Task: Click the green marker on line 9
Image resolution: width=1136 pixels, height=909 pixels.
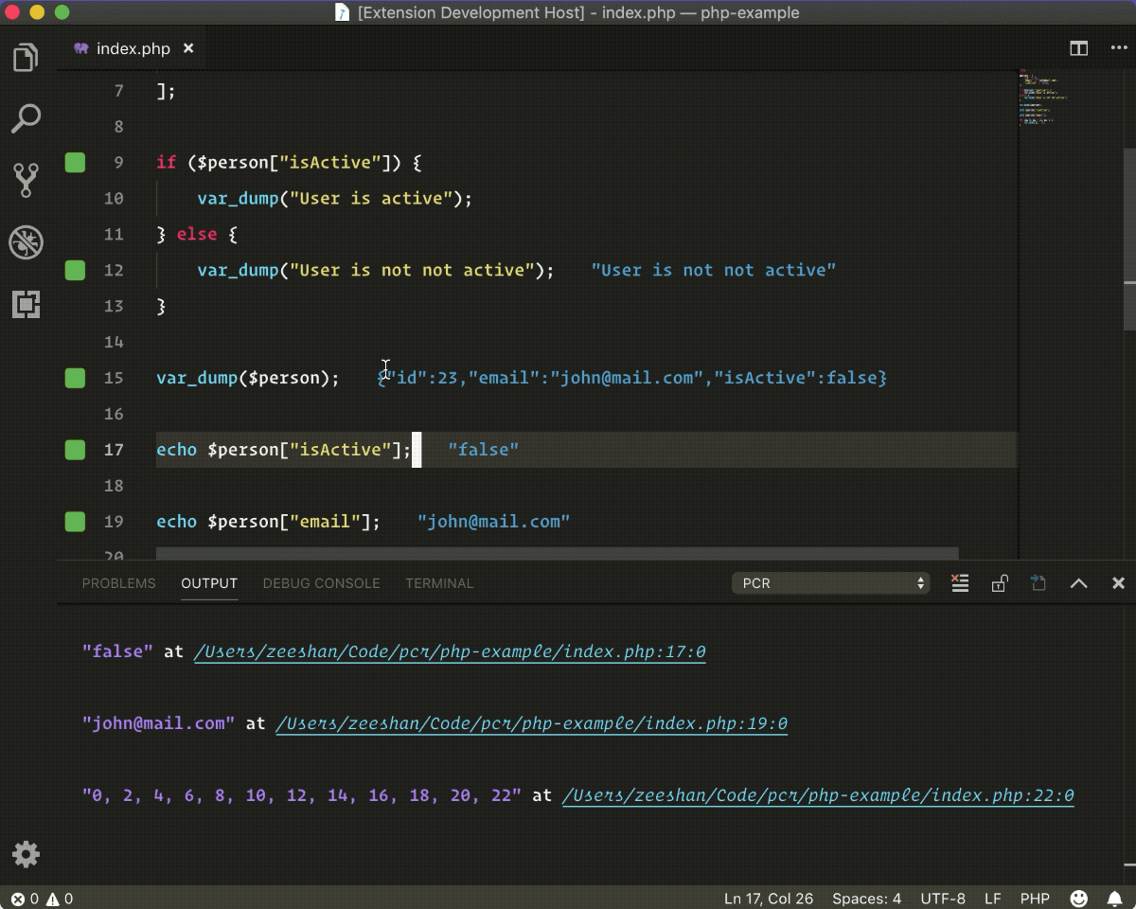Action: 75,163
